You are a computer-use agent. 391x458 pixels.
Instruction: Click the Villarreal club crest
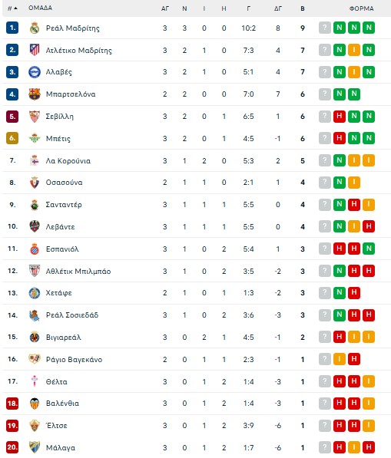point(35,337)
